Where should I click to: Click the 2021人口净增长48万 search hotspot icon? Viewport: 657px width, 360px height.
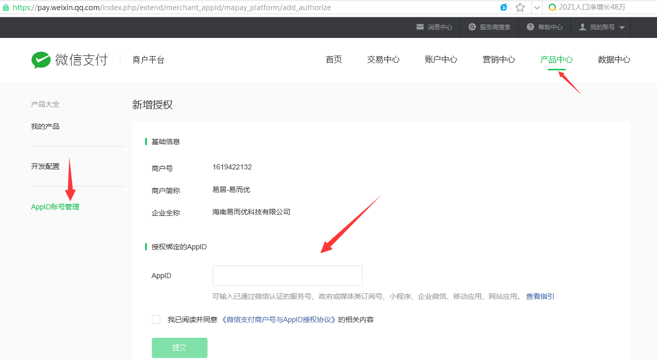[x=552, y=7]
